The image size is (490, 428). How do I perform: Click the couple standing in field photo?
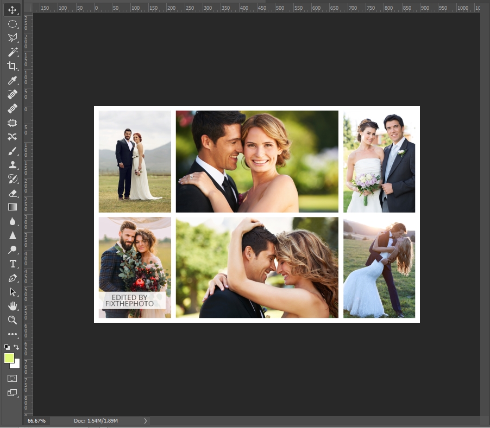(x=135, y=161)
